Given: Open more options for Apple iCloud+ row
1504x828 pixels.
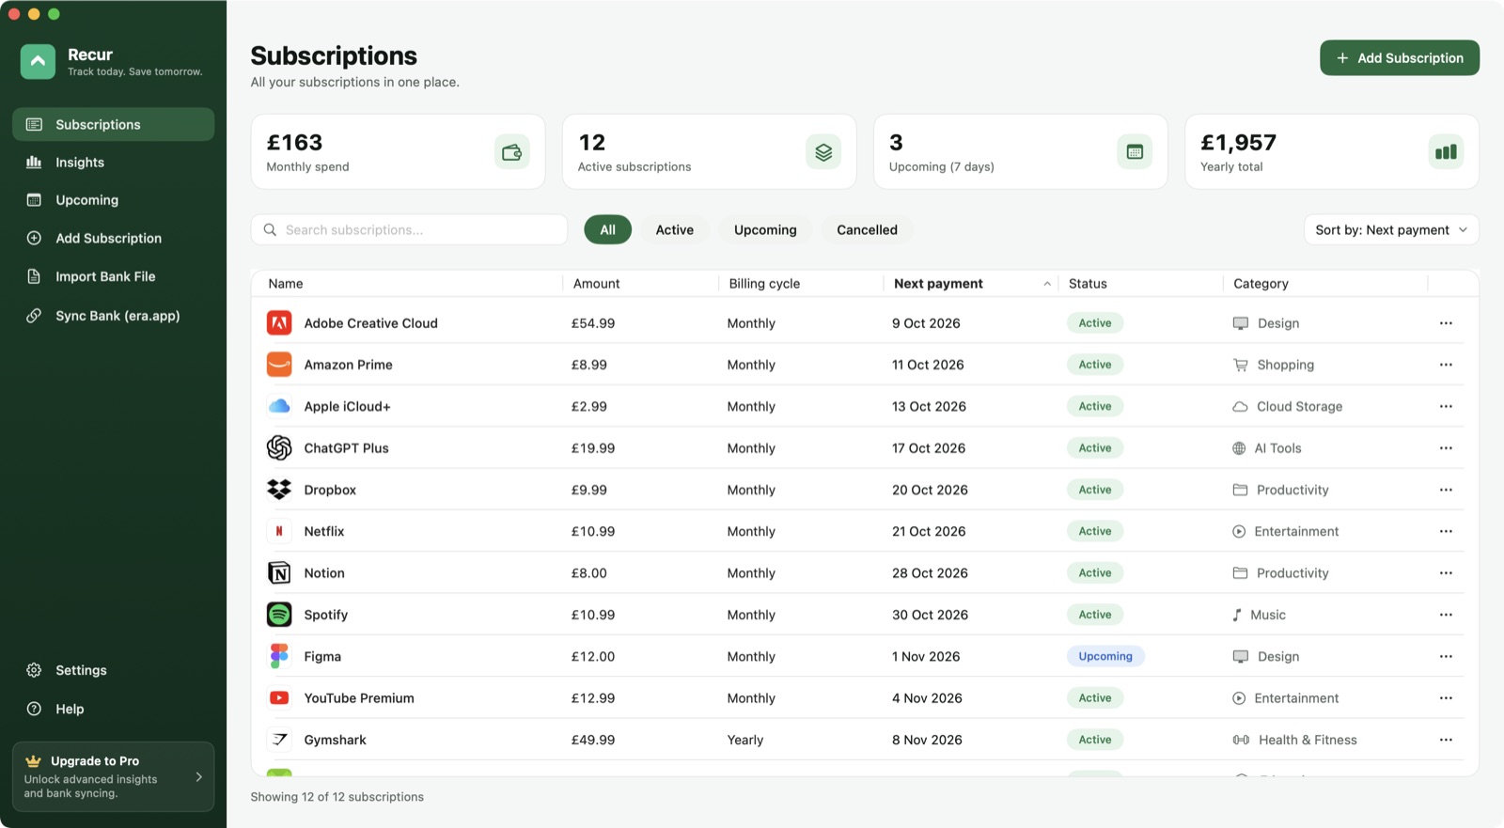Looking at the screenshot, I should 1446,406.
